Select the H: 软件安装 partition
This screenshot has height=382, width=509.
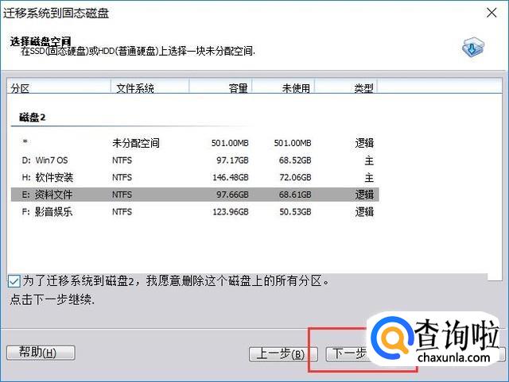point(195,177)
